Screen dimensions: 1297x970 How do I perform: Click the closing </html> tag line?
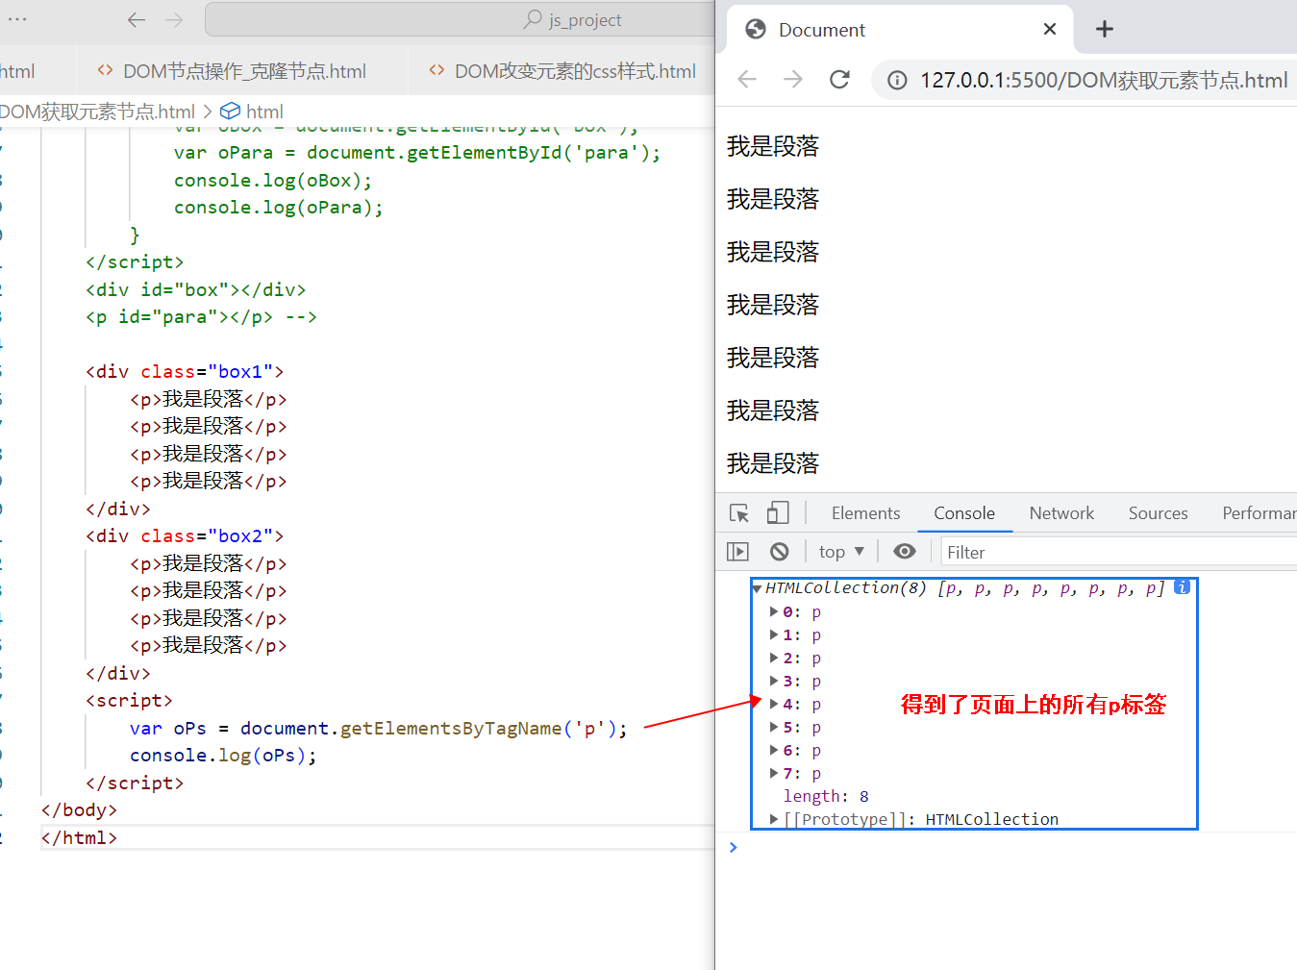coord(79,838)
